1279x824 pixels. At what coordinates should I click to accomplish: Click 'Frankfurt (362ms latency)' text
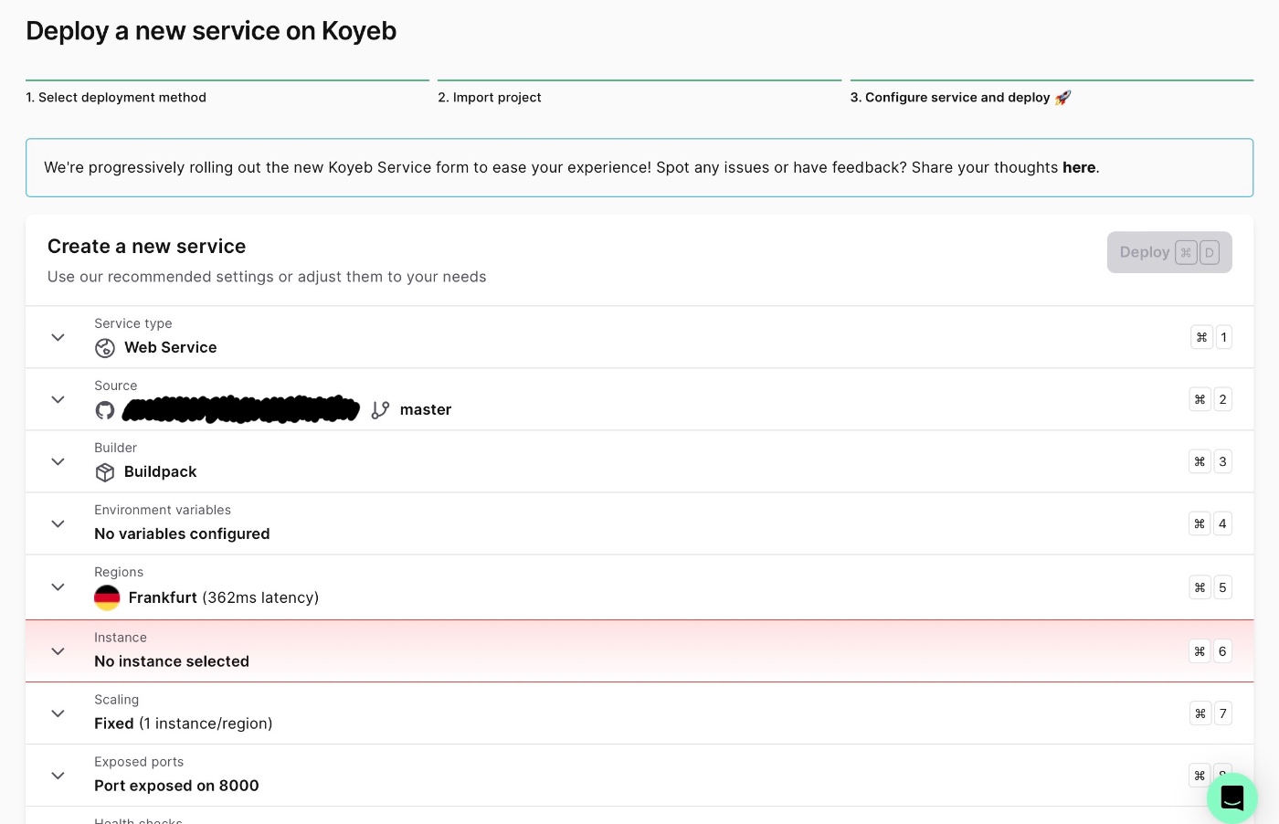[224, 597]
